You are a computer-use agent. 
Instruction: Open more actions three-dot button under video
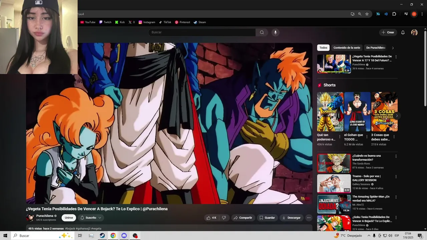309,218
